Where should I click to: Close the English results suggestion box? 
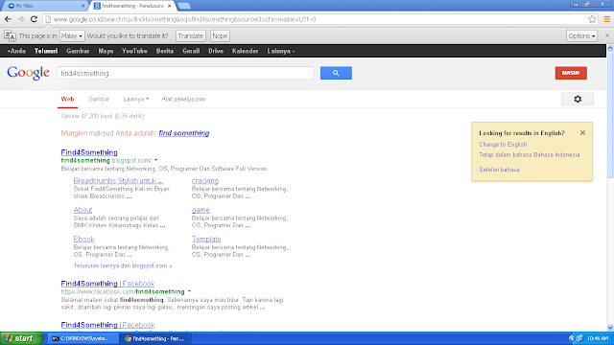[582, 133]
